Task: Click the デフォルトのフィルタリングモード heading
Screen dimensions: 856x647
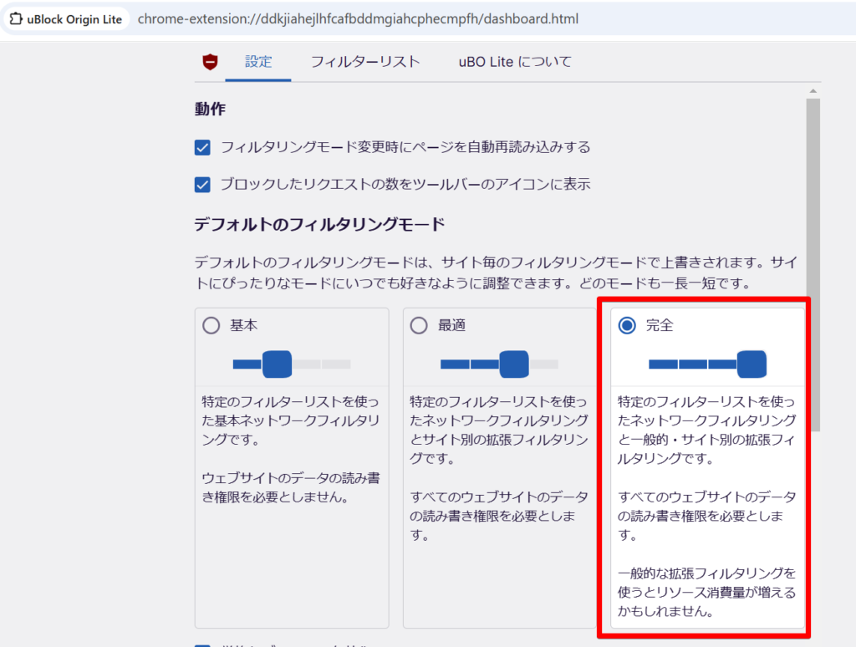Action: pos(319,224)
